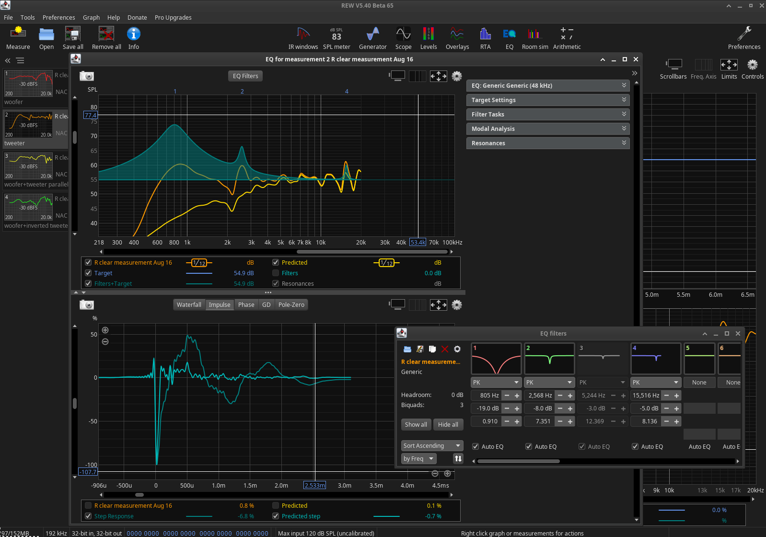Click the None type for filter 5
Viewport: 766px width, 537px height.
click(699, 382)
